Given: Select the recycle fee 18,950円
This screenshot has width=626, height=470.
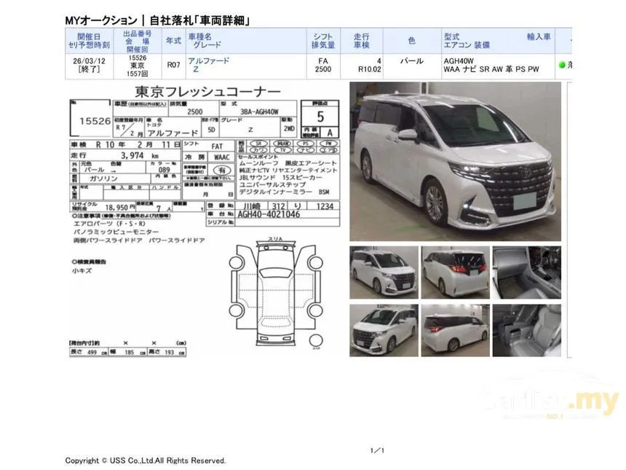Looking at the screenshot, I should pos(120,208).
